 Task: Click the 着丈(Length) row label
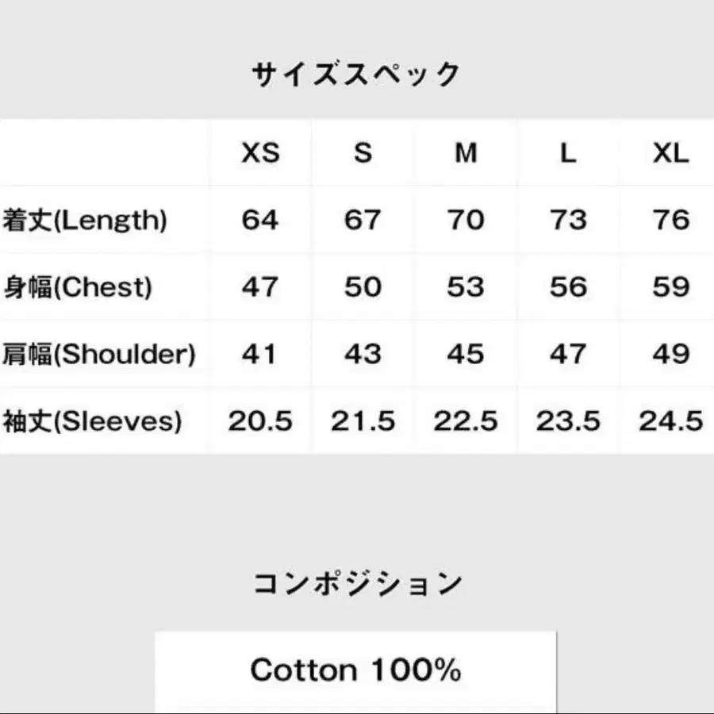pos(85,220)
